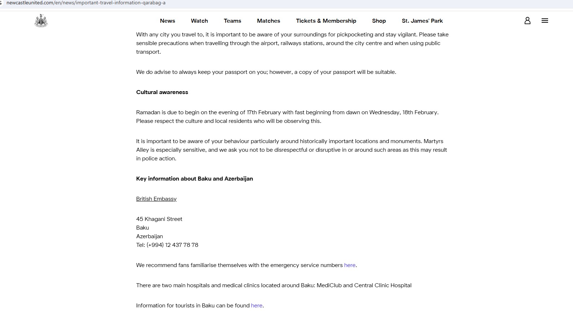Click the Newcastle United crest logo
Viewport: 573px width, 311px height.
(41, 21)
